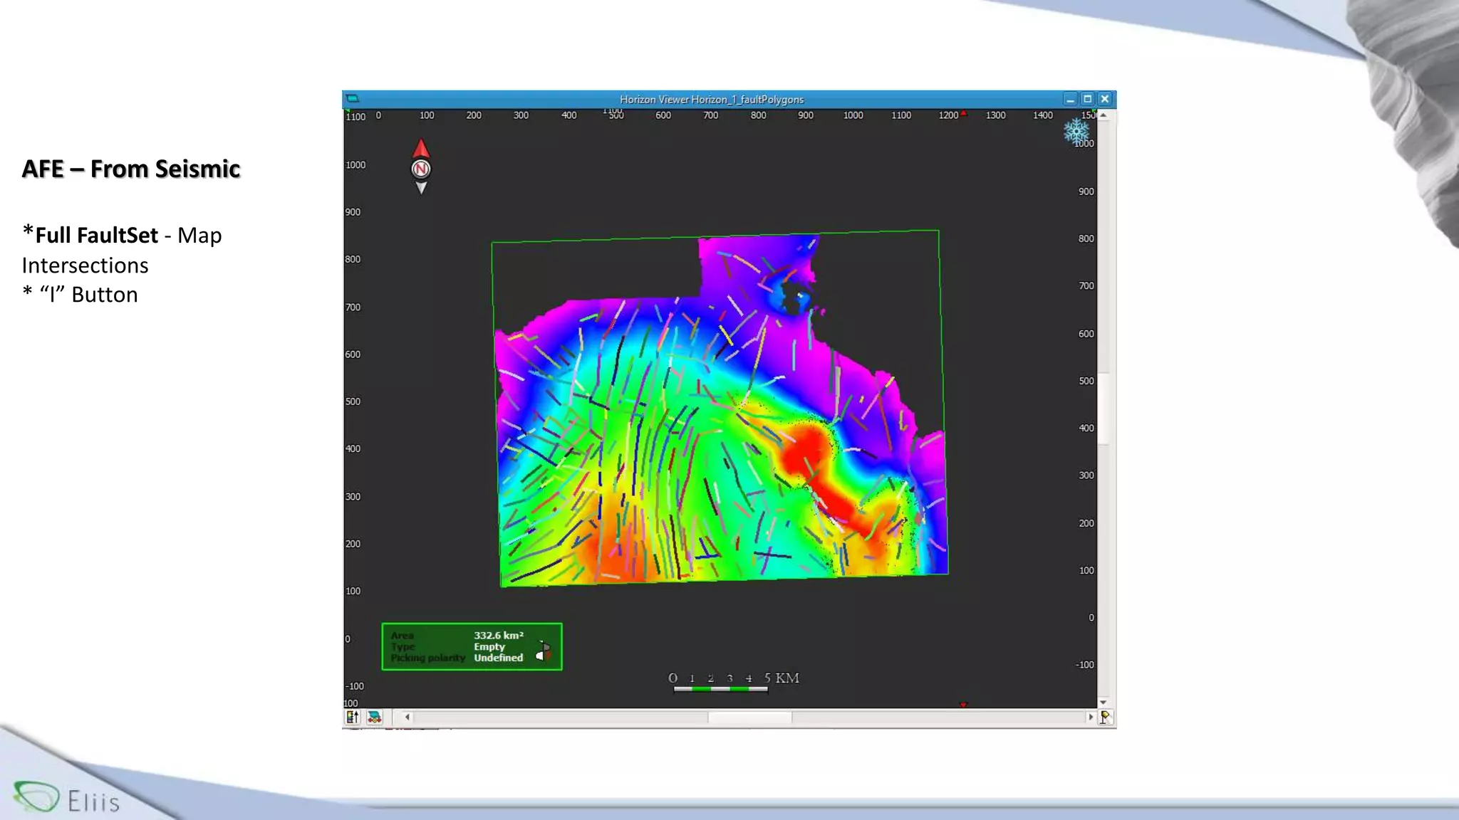Image resolution: width=1459 pixels, height=820 pixels.
Task: Click the yellow lamp icon at bottom-right
Action: 1105,717
